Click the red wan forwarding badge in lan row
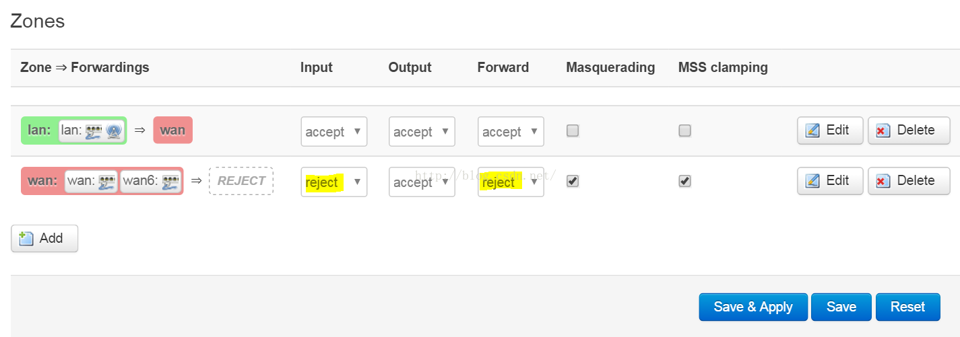 173,130
